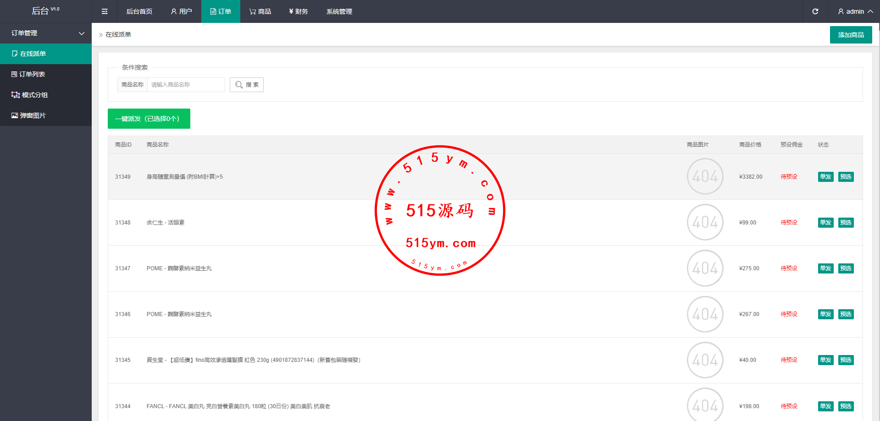Toggle 预选 for product 31348

coord(846,223)
